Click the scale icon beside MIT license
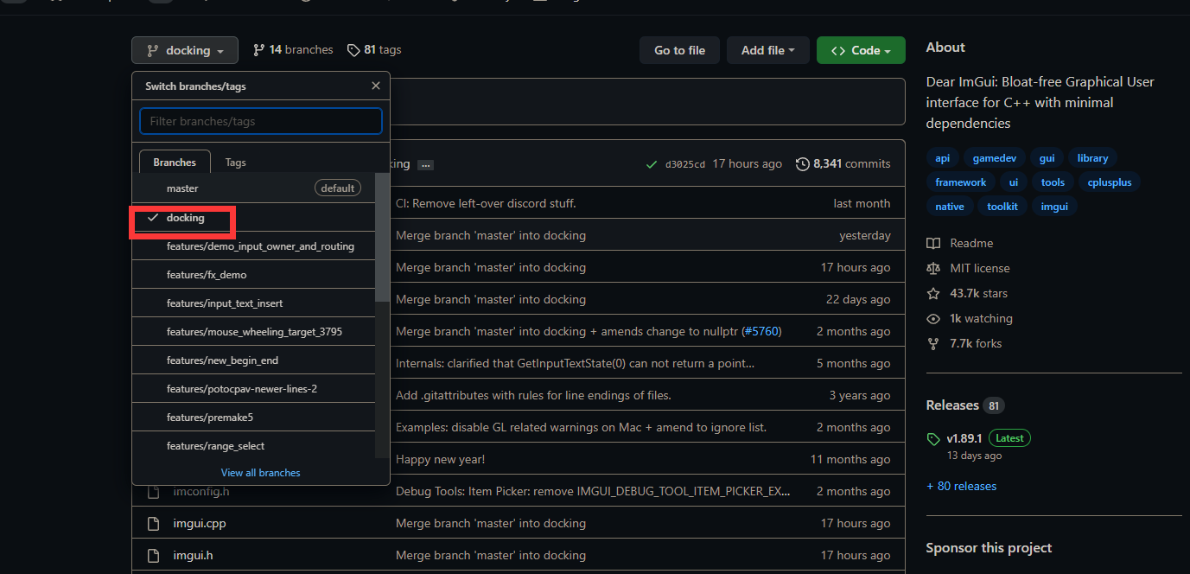 pyautogui.click(x=933, y=269)
